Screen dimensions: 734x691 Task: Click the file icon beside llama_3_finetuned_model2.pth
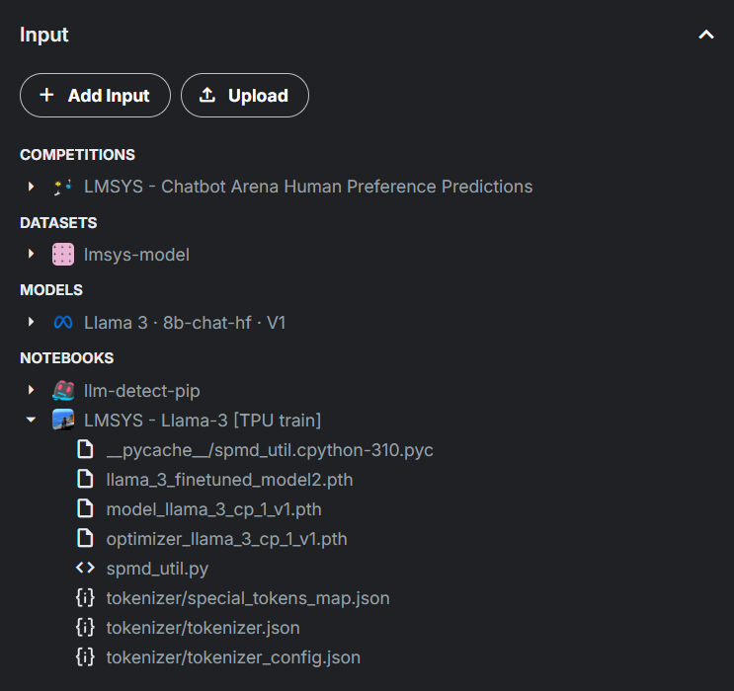tap(85, 479)
